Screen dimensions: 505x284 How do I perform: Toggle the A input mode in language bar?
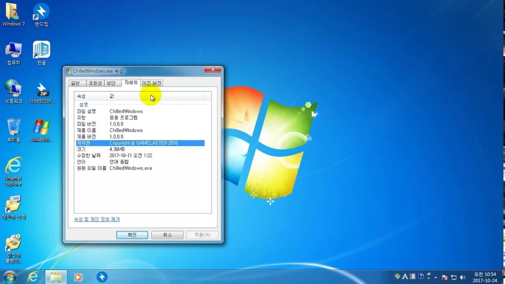coord(405,277)
